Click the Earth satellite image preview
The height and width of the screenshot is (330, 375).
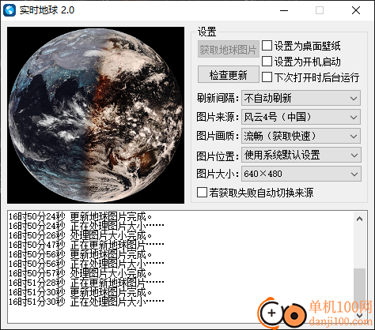(x=96, y=115)
